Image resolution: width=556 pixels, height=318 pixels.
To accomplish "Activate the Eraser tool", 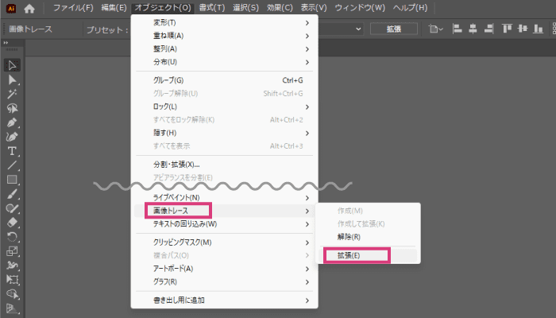I will pos(13,223).
